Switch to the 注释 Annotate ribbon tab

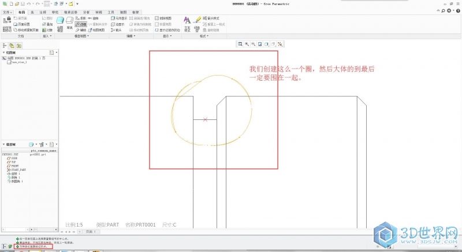click(43, 12)
